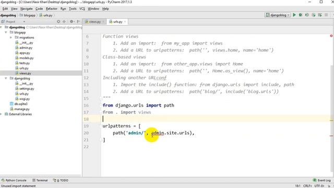Open the Navigate menu
Image resolution: width=334 pixels, height=188 pixels.
coord(27,9)
